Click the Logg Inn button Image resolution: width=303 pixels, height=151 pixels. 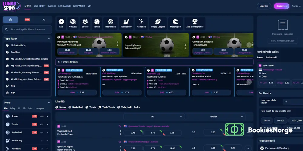pos(264,6)
